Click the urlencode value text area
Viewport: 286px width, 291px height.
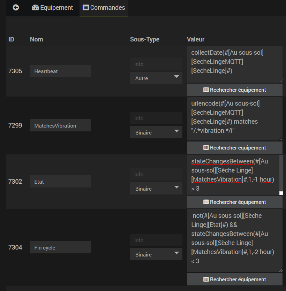[234, 119]
